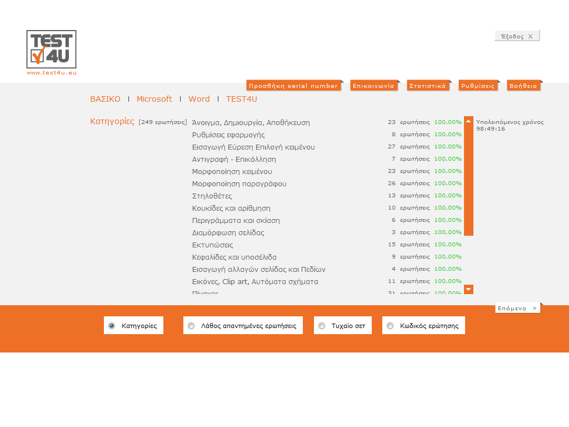The width and height of the screenshot is (569, 427).
Task: Click the 15 ερωτήσεις count
Action: click(x=408, y=245)
